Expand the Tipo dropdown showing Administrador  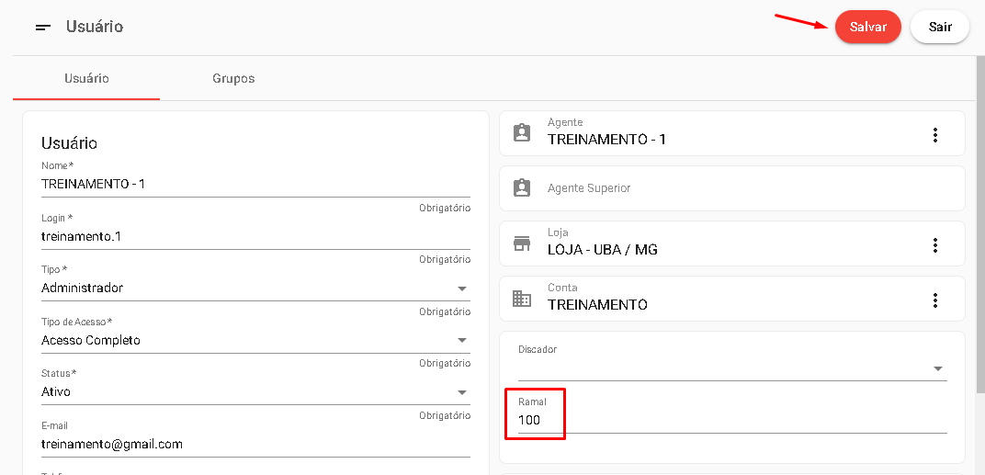point(255,288)
